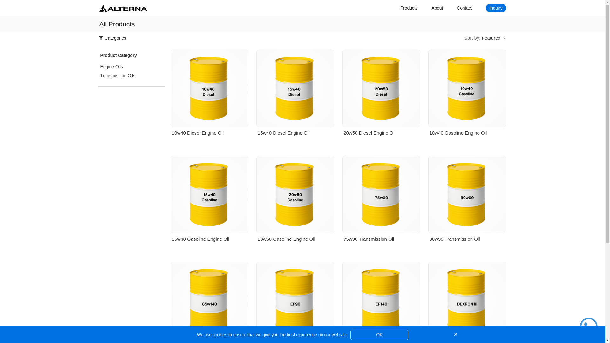Open the 20w50 Diesel drum thumbnail
610x343 pixels.
tap(381, 88)
